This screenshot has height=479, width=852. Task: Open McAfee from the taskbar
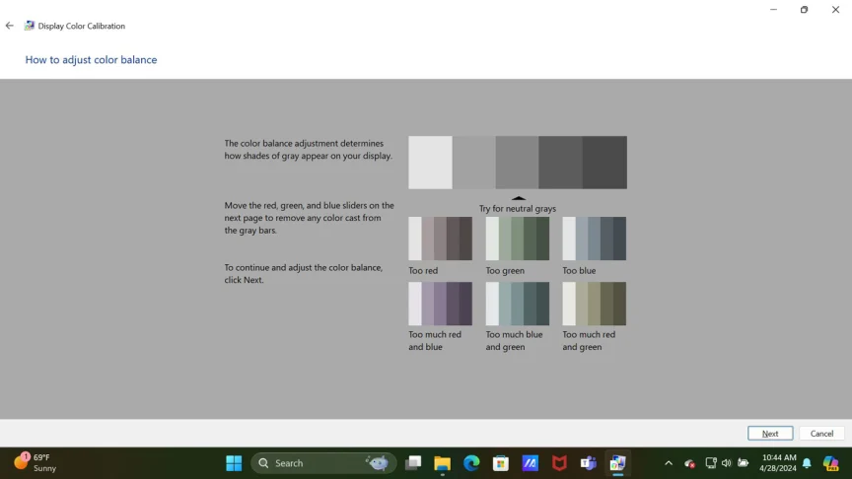[x=559, y=463]
